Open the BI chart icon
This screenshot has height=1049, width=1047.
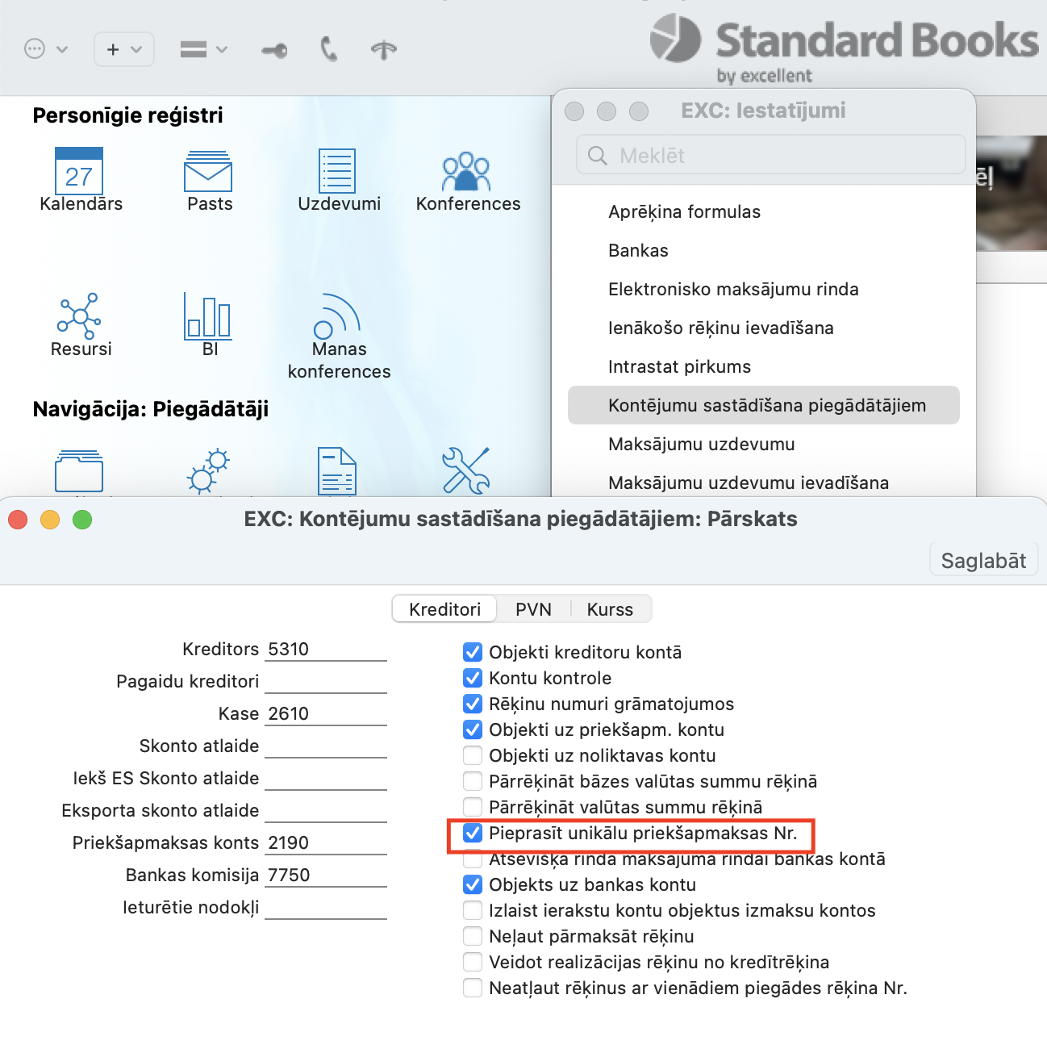coord(208,316)
